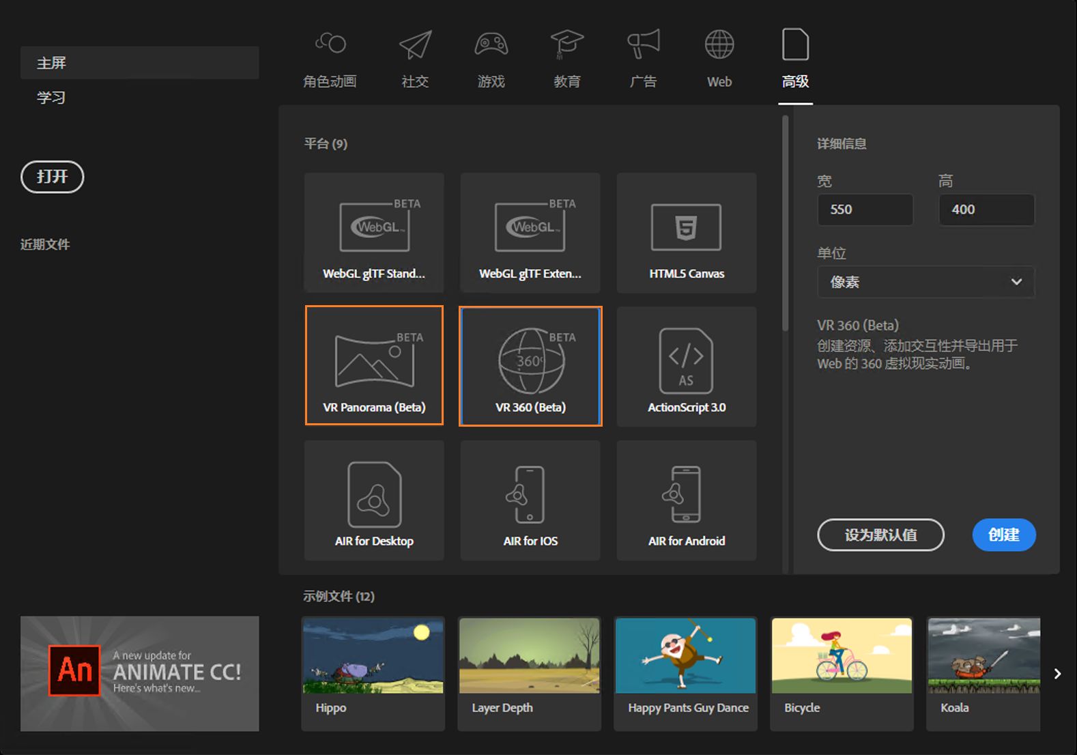Select the 广告 megaphone category
Image resolution: width=1077 pixels, height=755 pixels.
click(643, 59)
